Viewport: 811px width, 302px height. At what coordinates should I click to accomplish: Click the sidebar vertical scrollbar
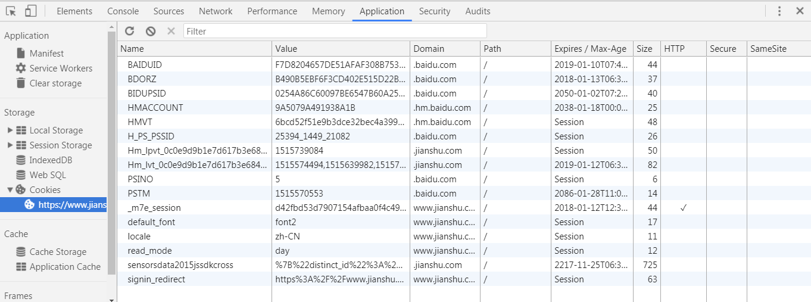(111, 152)
